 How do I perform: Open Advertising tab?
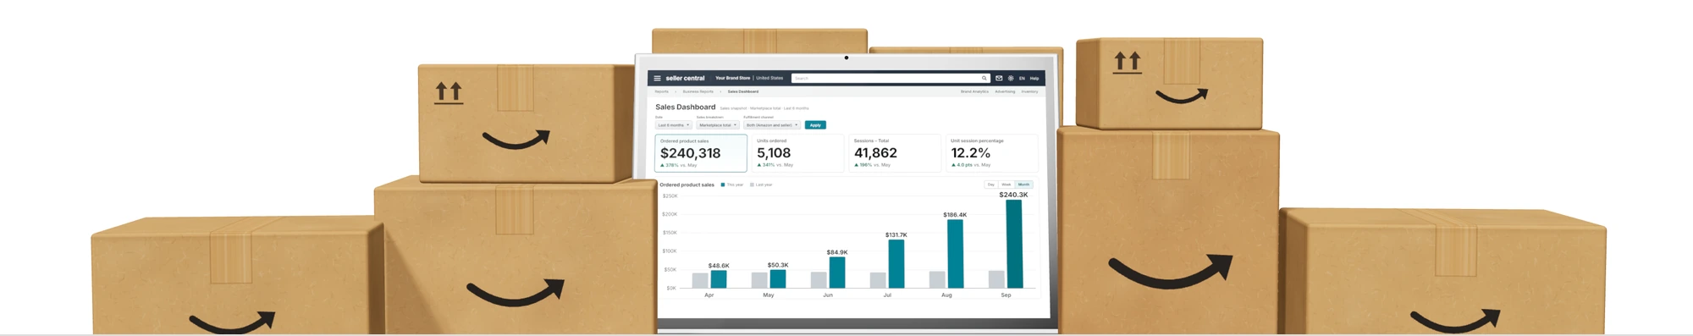point(1005,91)
